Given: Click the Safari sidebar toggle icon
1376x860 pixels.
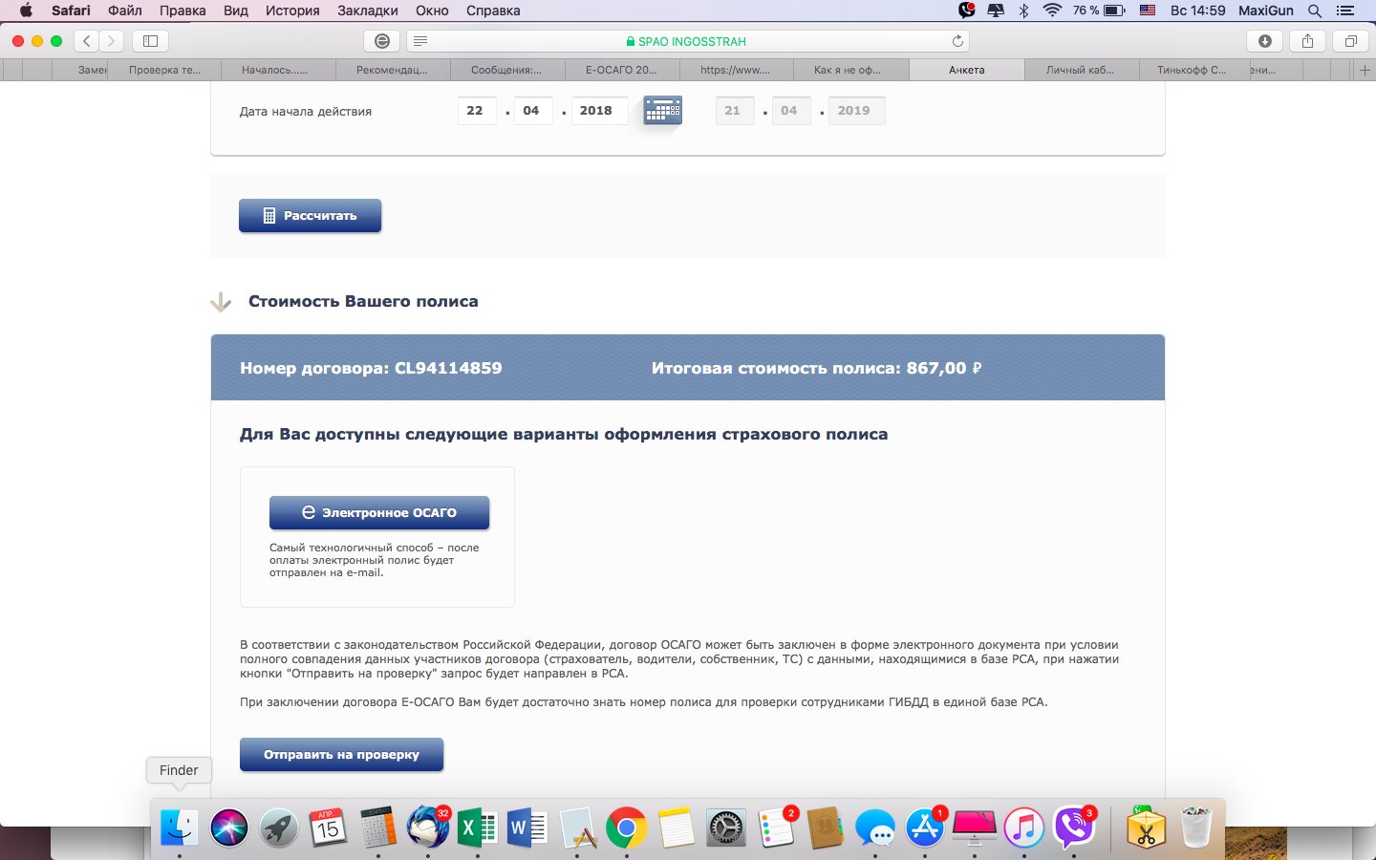Looking at the screenshot, I should pos(150,41).
